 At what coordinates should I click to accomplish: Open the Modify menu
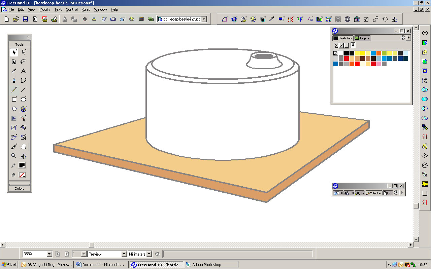tap(44, 9)
